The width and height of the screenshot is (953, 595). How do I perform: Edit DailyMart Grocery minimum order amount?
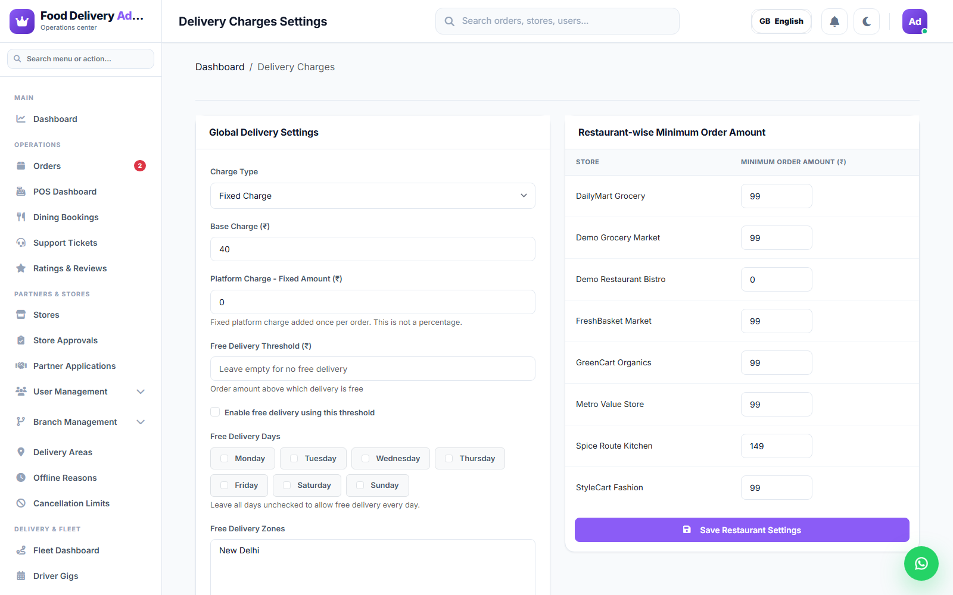coord(777,196)
